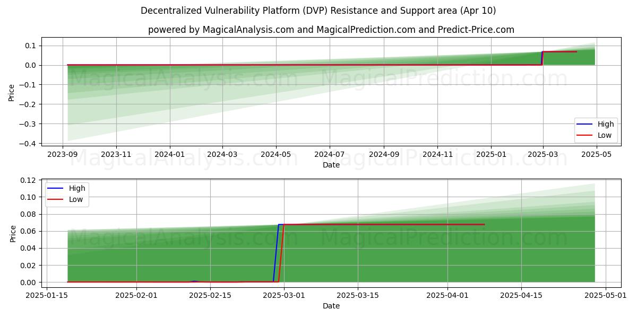Click the '2025-03-01' x-axis label in the bottom chart
Image resolution: width=637 pixels, height=318 pixels.
tap(284, 296)
